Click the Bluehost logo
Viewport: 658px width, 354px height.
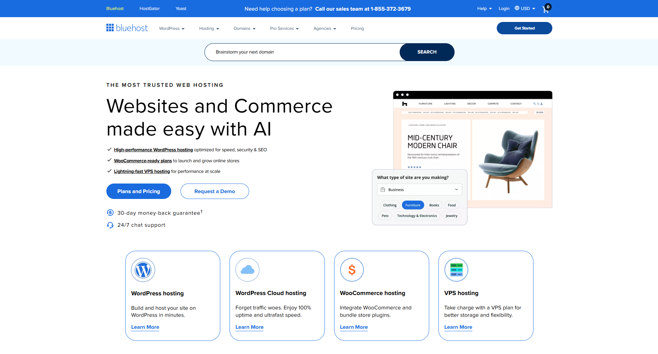tap(127, 28)
